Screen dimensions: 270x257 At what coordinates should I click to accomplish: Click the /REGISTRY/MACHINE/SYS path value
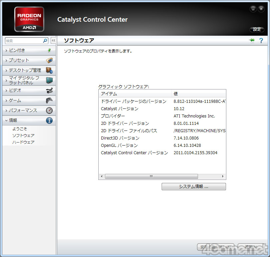coord(199,131)
